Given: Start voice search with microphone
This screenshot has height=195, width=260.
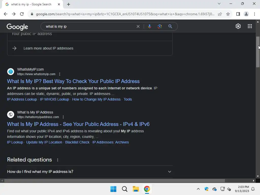Looking at the screenshot, I should pos(149,26).
